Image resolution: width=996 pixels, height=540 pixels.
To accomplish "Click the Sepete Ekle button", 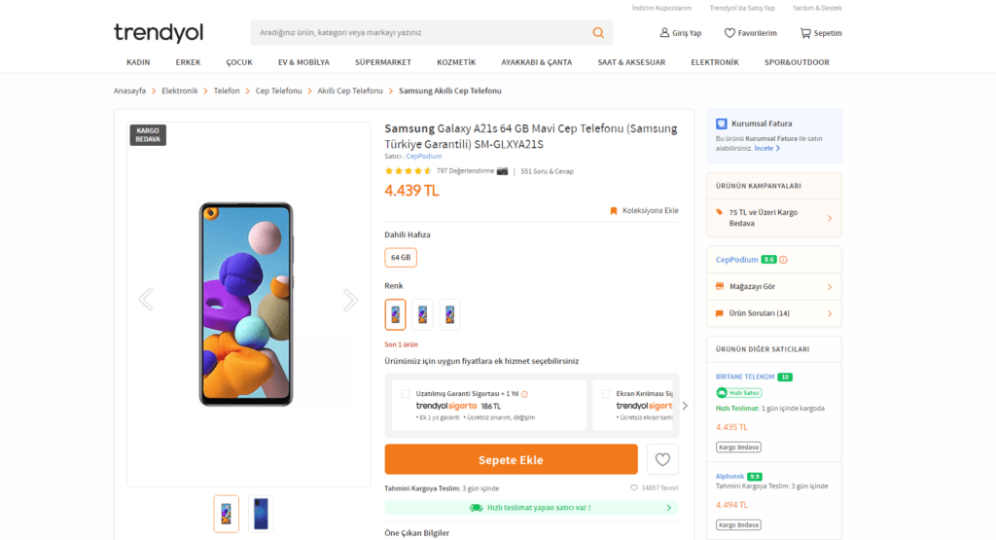I will click(511, 459).
